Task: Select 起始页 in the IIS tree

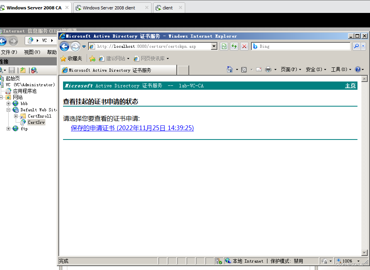Action: click(12, 78)
